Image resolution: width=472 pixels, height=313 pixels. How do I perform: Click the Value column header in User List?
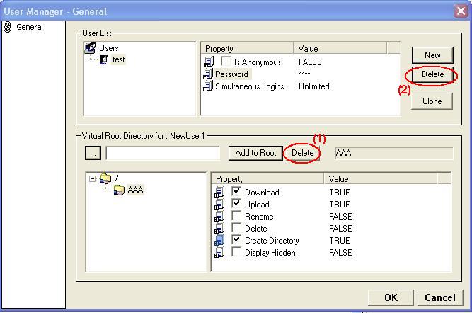pyautogui.click(x=340, y=49)
